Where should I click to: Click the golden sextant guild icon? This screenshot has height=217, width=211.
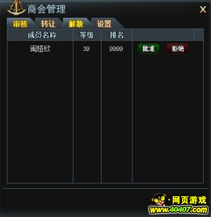[x=16, y=8]
